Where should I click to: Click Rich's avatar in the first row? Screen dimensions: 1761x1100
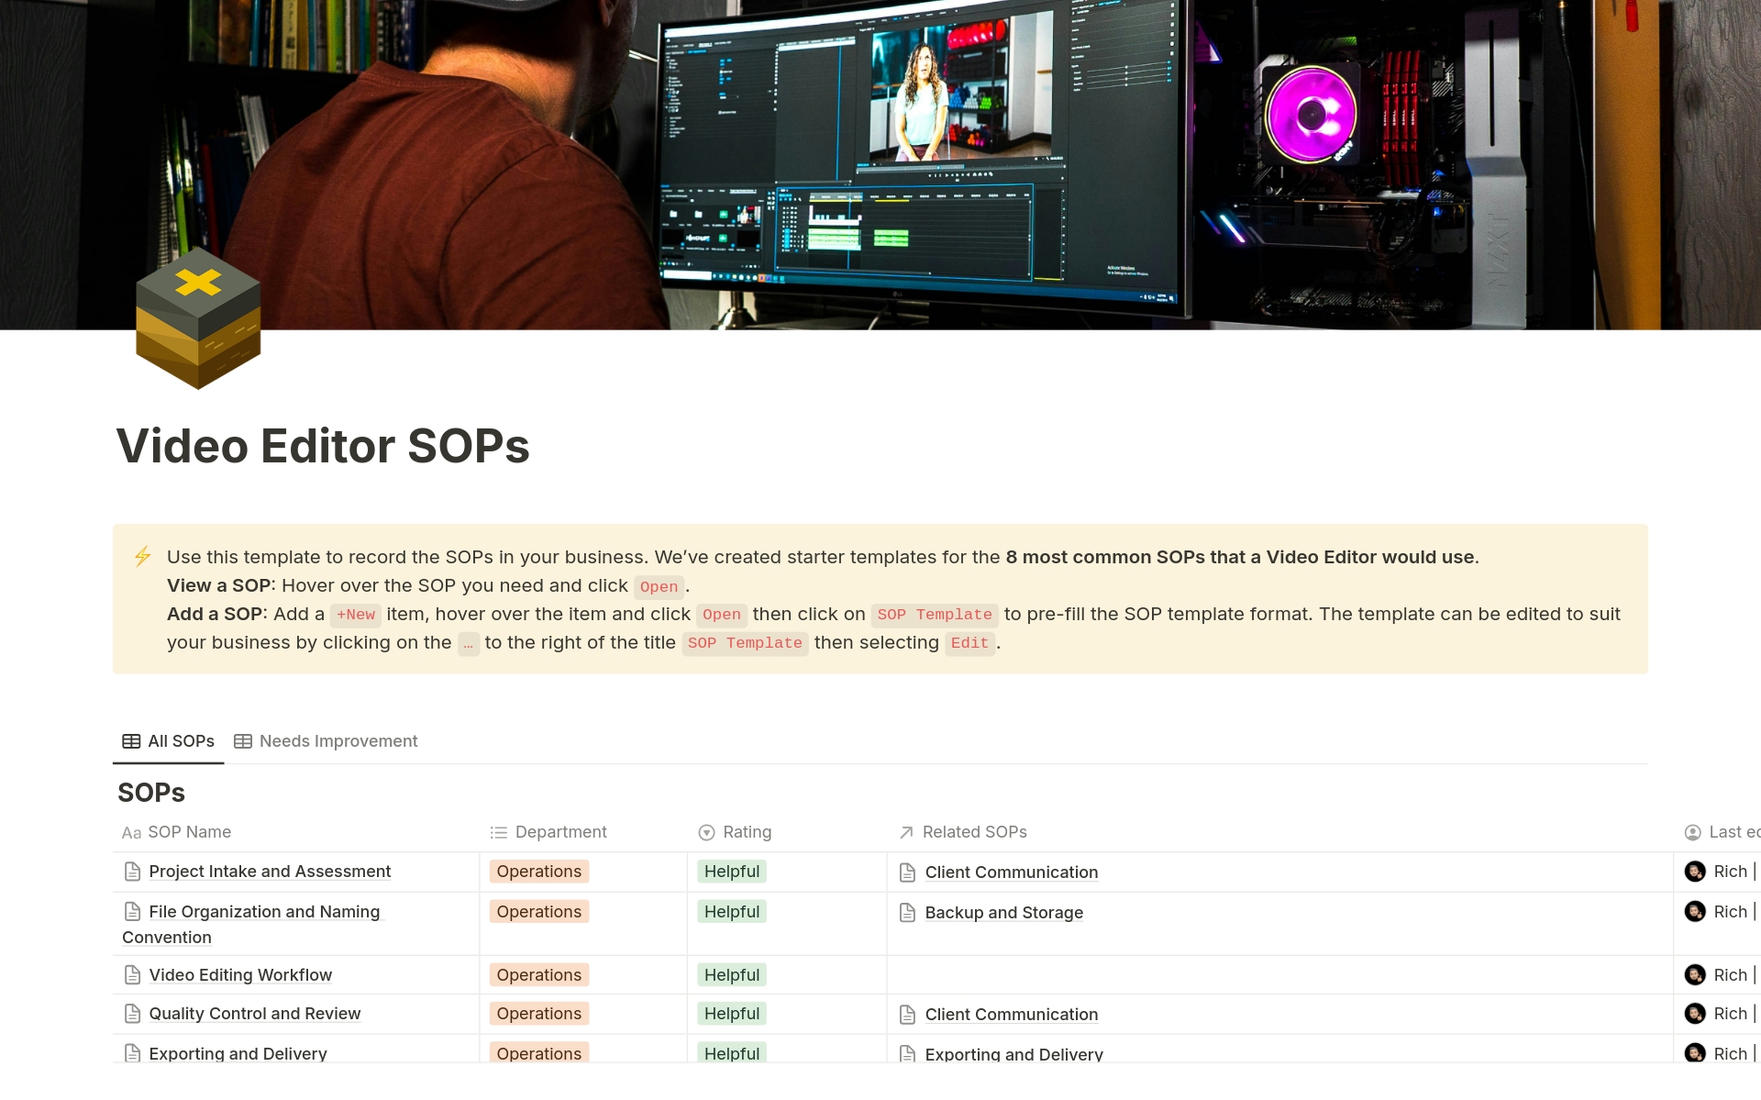pos(1695,872)
